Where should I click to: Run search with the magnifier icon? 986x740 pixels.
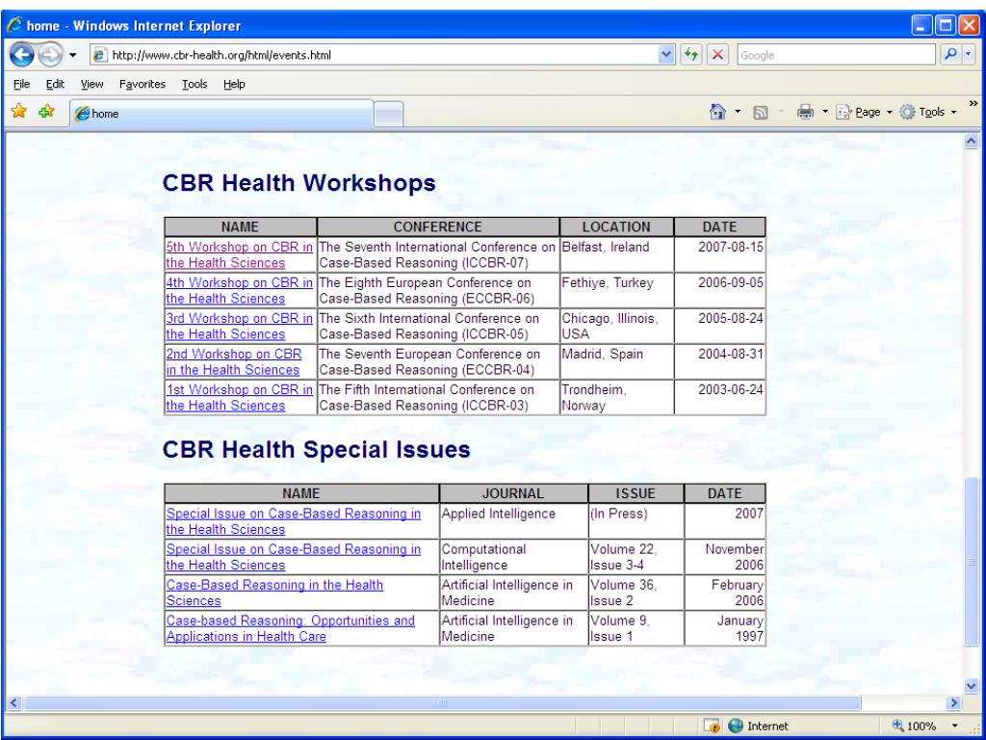[x=950, y=55]
